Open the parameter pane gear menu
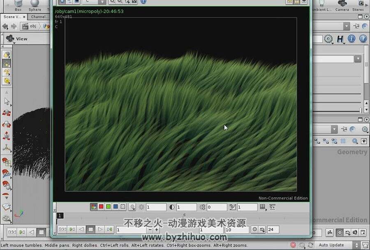The width and height of the screenshot is (370, 250). (328, 39)
